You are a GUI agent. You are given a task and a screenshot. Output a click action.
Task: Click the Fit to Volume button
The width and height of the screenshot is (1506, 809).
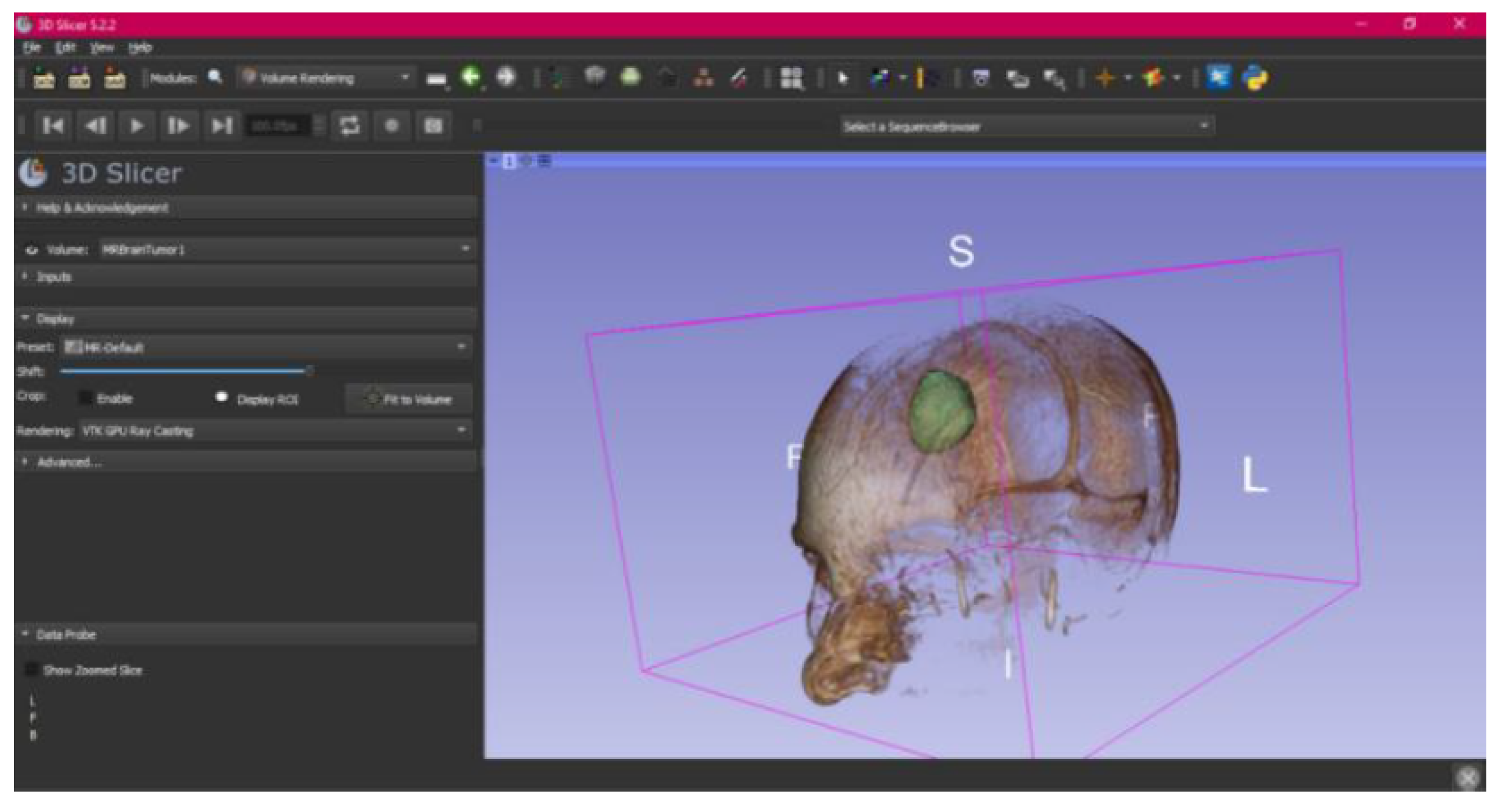point(408,399)
